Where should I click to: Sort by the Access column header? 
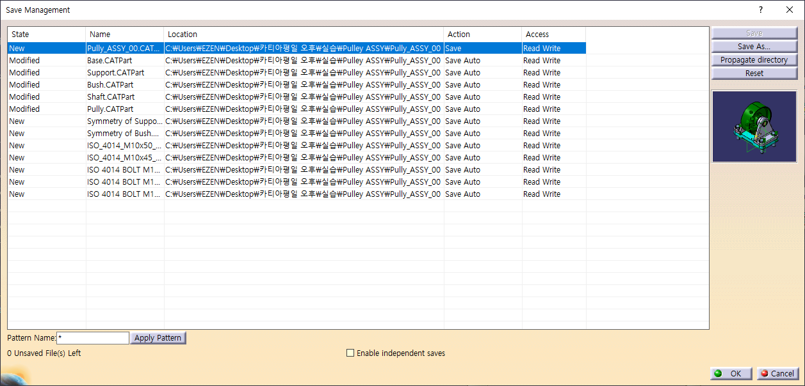coord(554,35)
